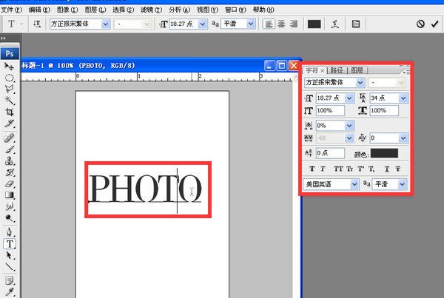Click the 颜色 text color swatch in Character panel

tap(383, 153)
